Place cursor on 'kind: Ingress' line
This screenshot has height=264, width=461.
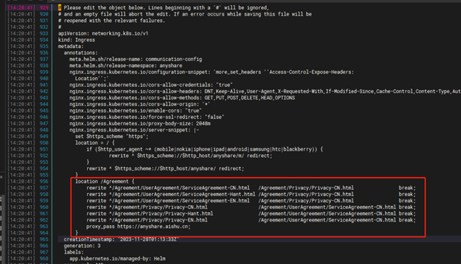click(x=77, y=40)
